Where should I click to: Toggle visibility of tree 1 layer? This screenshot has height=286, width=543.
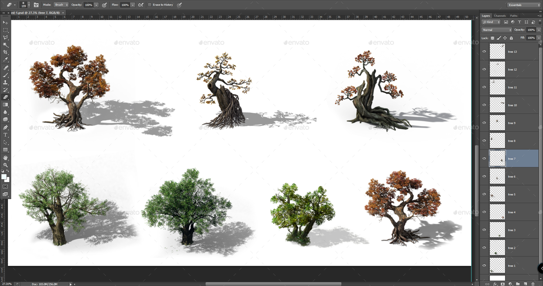coord(484,266)
